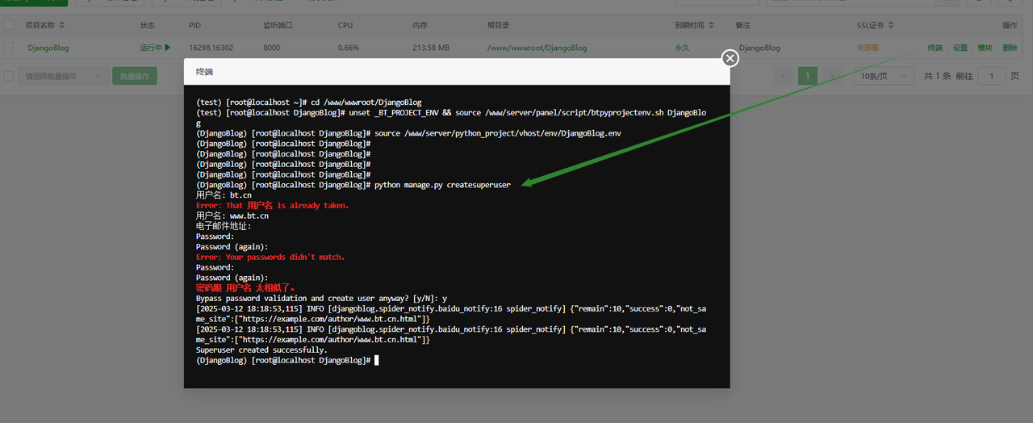Click the green run-state triangle beside 运行中
This screenshot has height=423, width=1033.
168,48
